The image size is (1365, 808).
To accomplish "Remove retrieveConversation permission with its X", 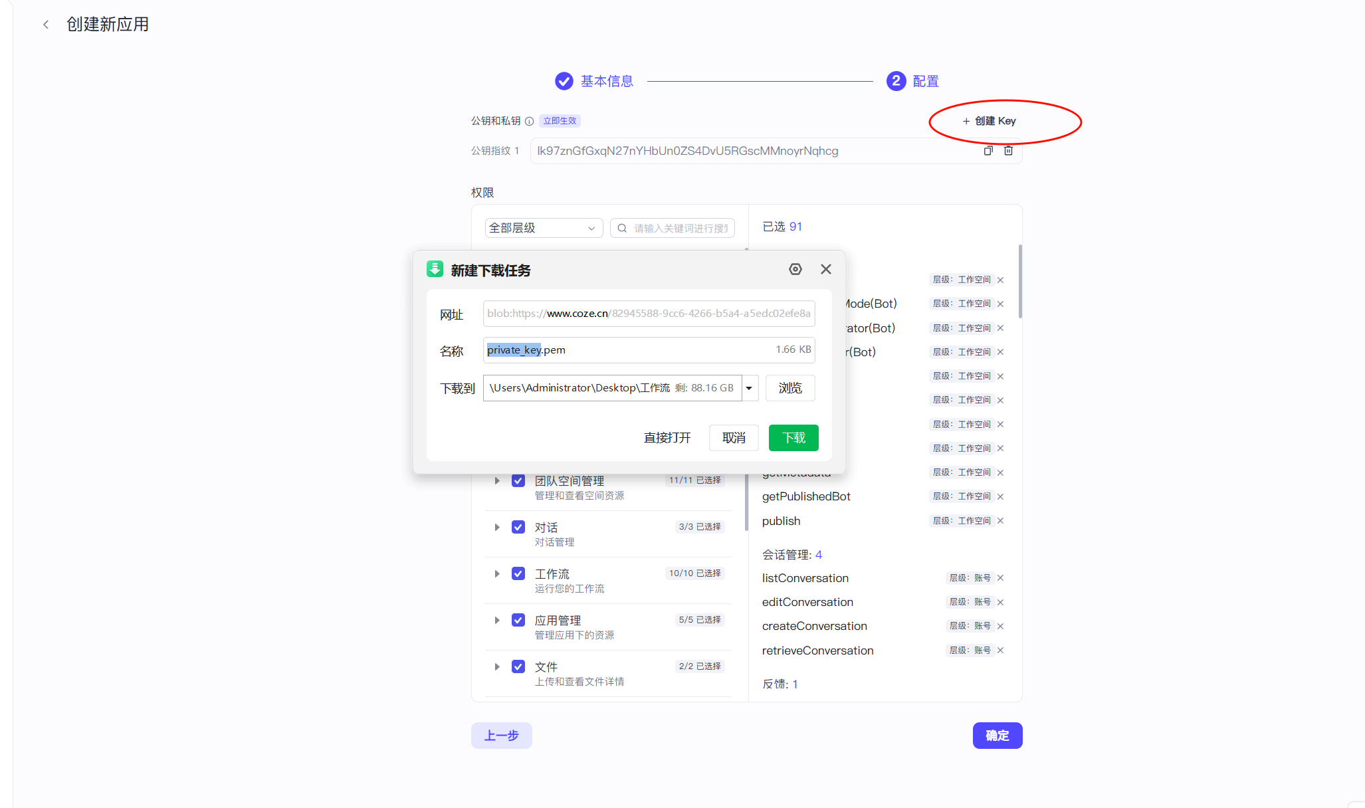I will coord(1000,651).
